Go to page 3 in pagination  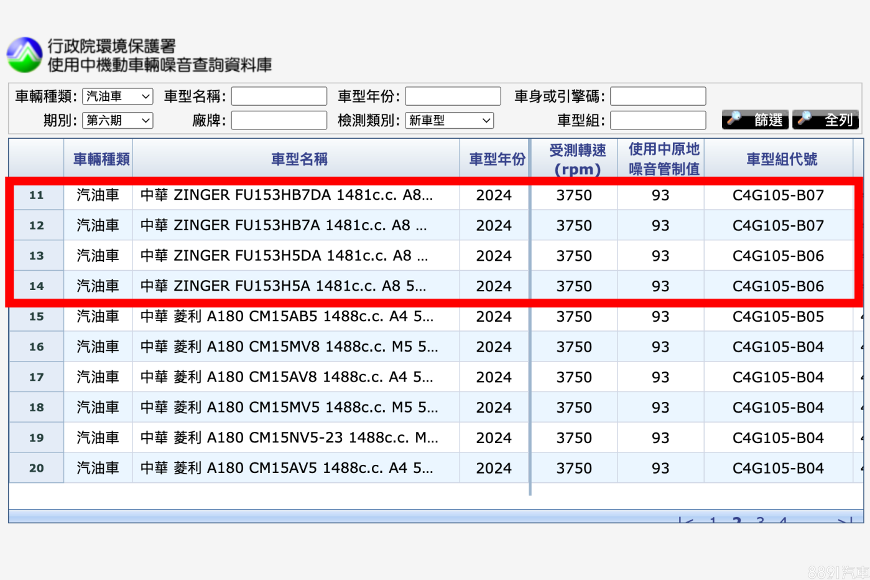(x=760, y=520)
